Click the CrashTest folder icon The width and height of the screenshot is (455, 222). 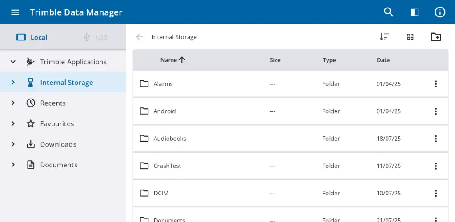coord(144,166)
